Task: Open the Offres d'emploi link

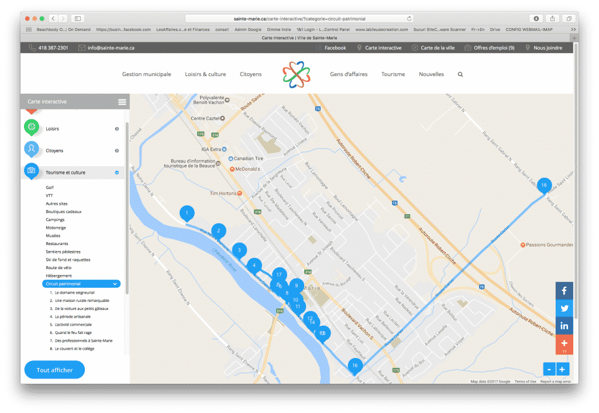Action: [x=493, y=48]
